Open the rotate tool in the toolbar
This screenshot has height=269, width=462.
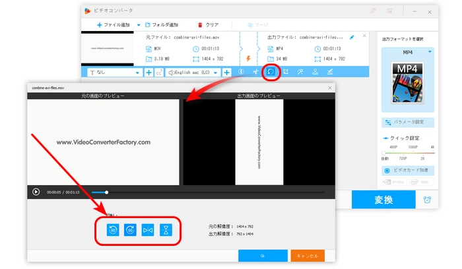click(271, 71)
